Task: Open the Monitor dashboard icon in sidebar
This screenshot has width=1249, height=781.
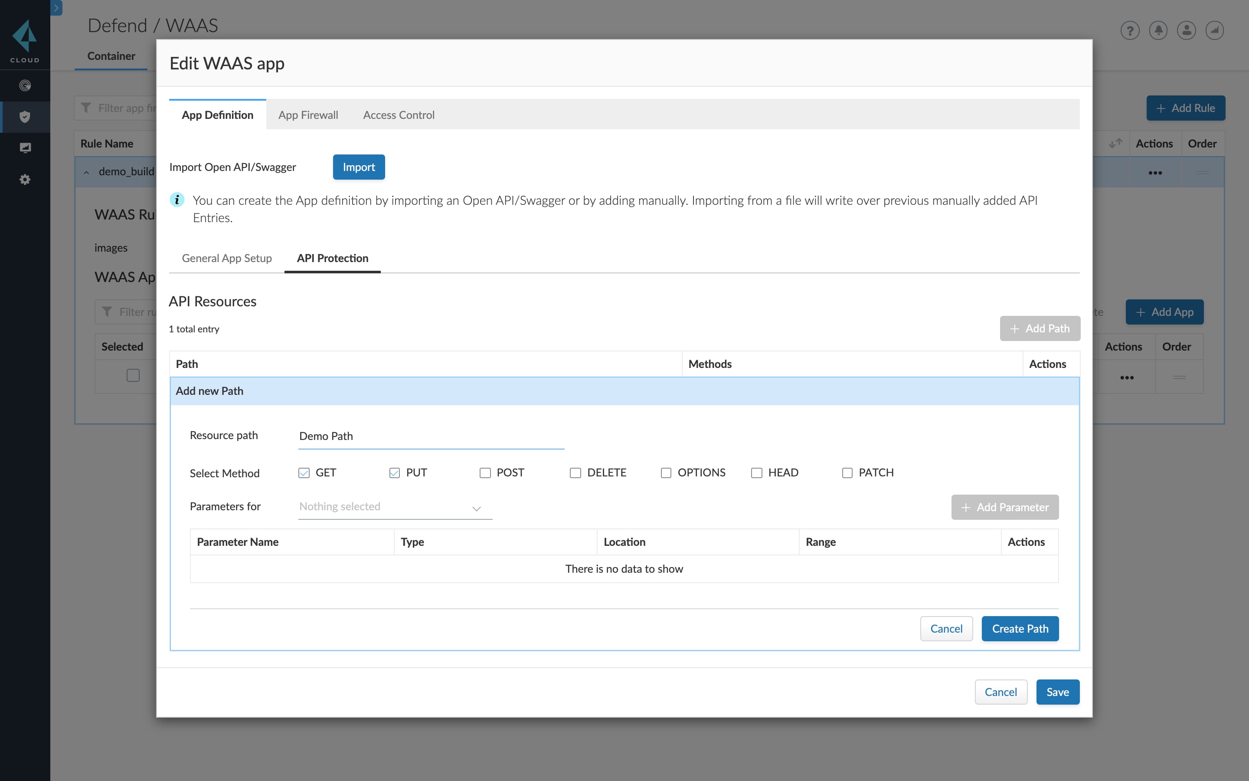Action: point(25,148)
